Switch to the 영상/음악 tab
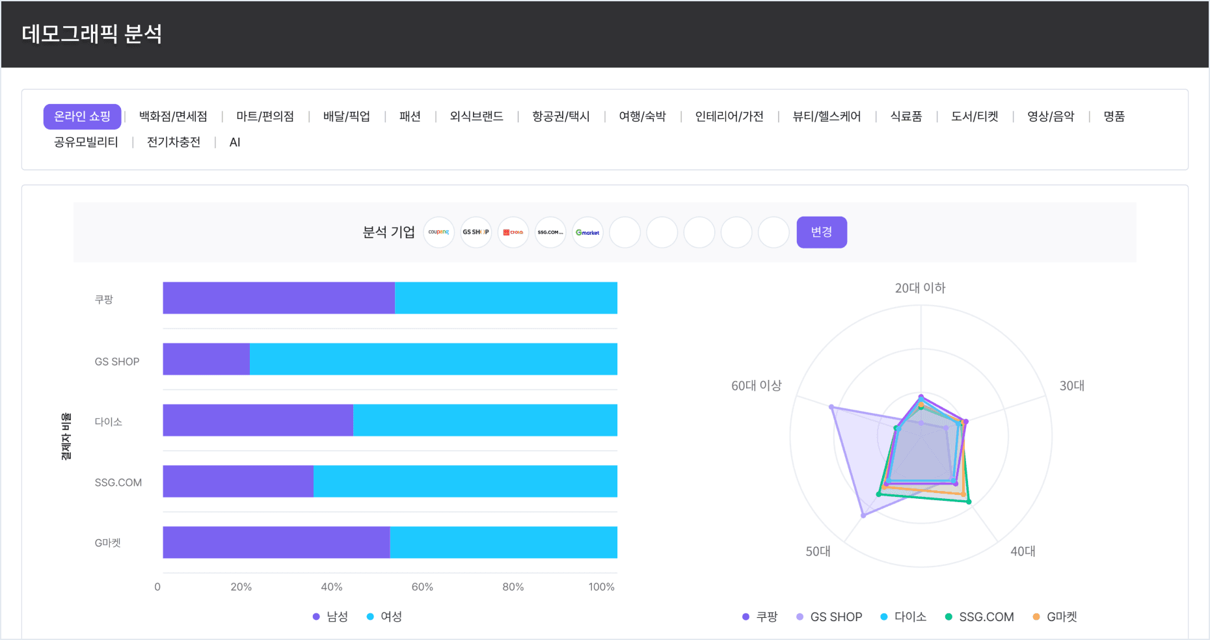The height and width of the screenshot is (640, 1210). 1051,116
